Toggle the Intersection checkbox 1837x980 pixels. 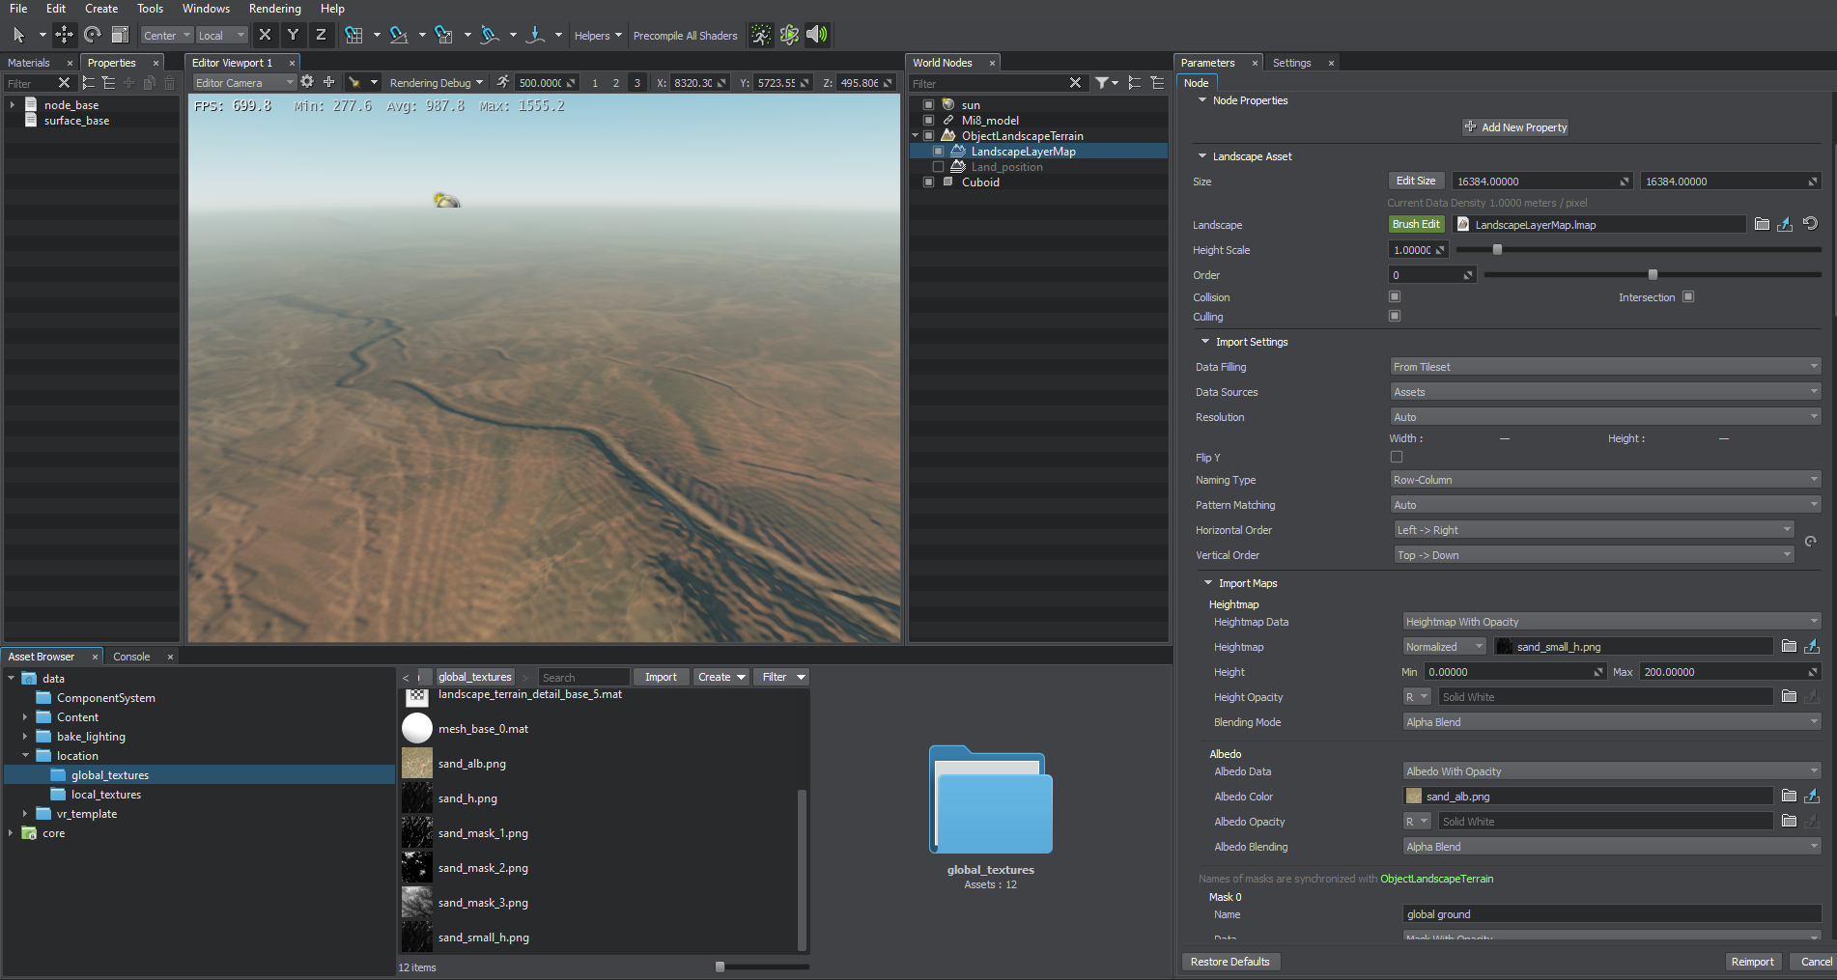tap(1688, 296)
